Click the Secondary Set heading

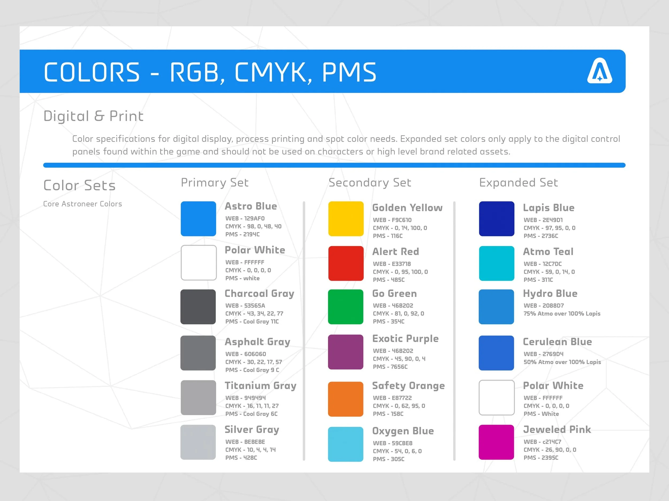pos(370,182)
